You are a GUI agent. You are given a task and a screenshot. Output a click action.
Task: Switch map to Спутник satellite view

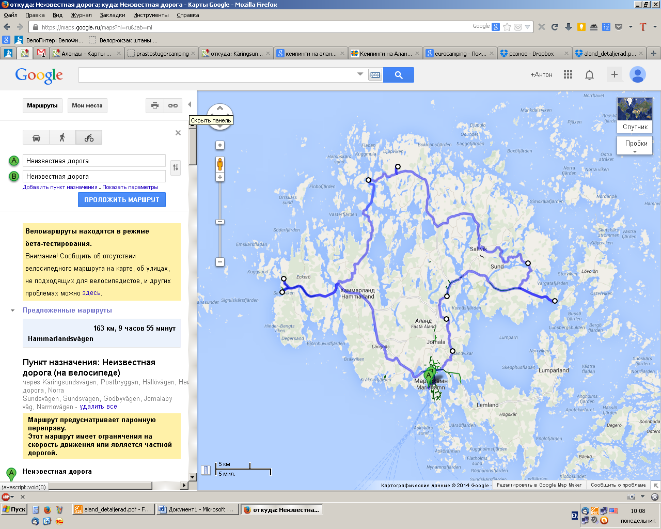[x=635, y=115]
